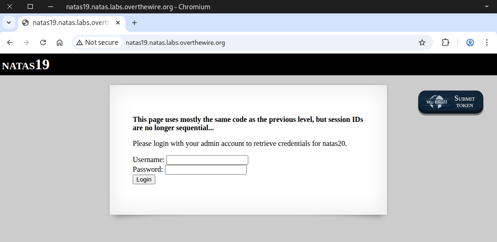Click the forward navigation arrow
Image resolution: width=497 pixels, height=242 pixels.
point(26,42)
